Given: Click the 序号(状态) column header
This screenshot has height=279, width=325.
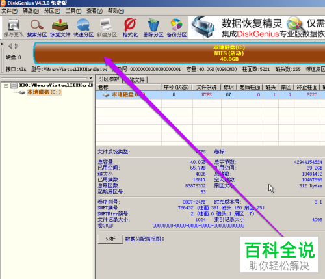Looking at the screenshot, I should 177,87.
